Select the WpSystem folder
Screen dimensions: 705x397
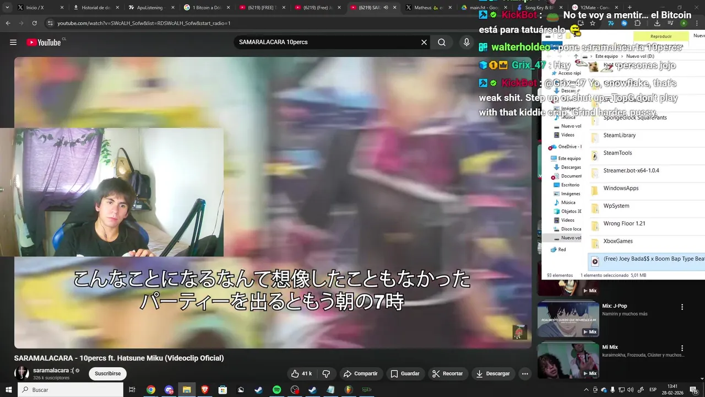616,206
